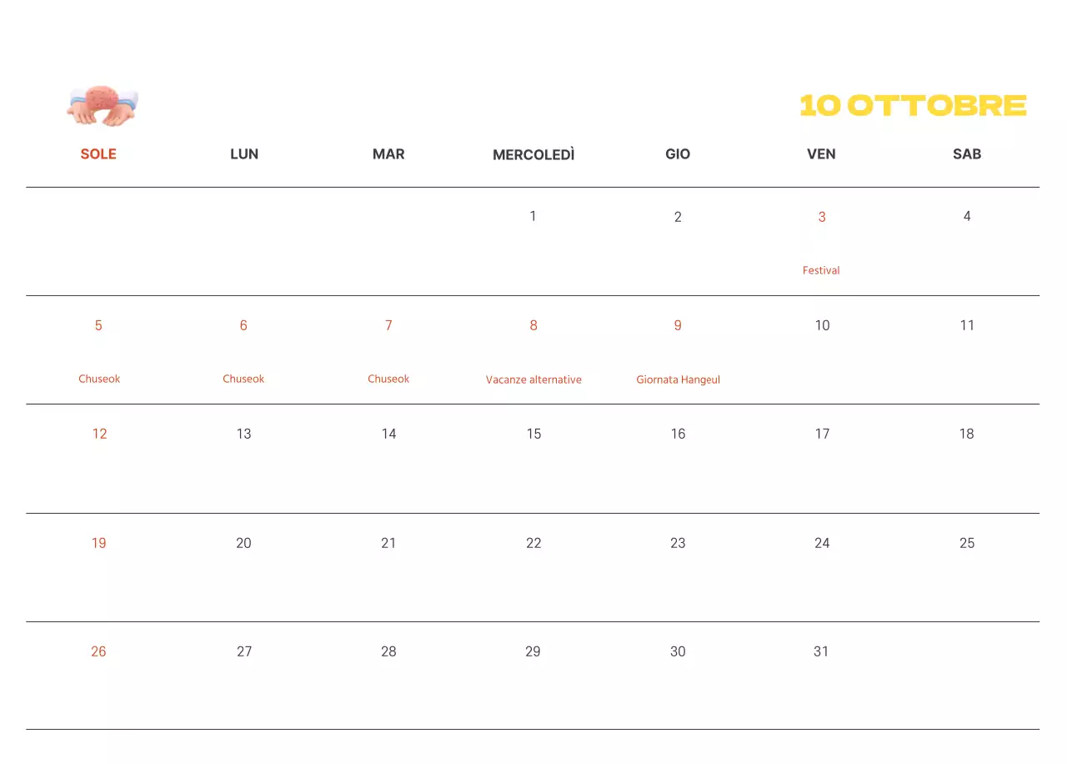
Task: Select the MERCOLEDÌ column header
Action: point(533,155)
